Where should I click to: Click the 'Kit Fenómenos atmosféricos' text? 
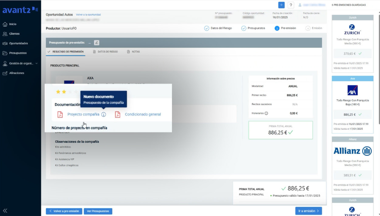coord(71,153)
